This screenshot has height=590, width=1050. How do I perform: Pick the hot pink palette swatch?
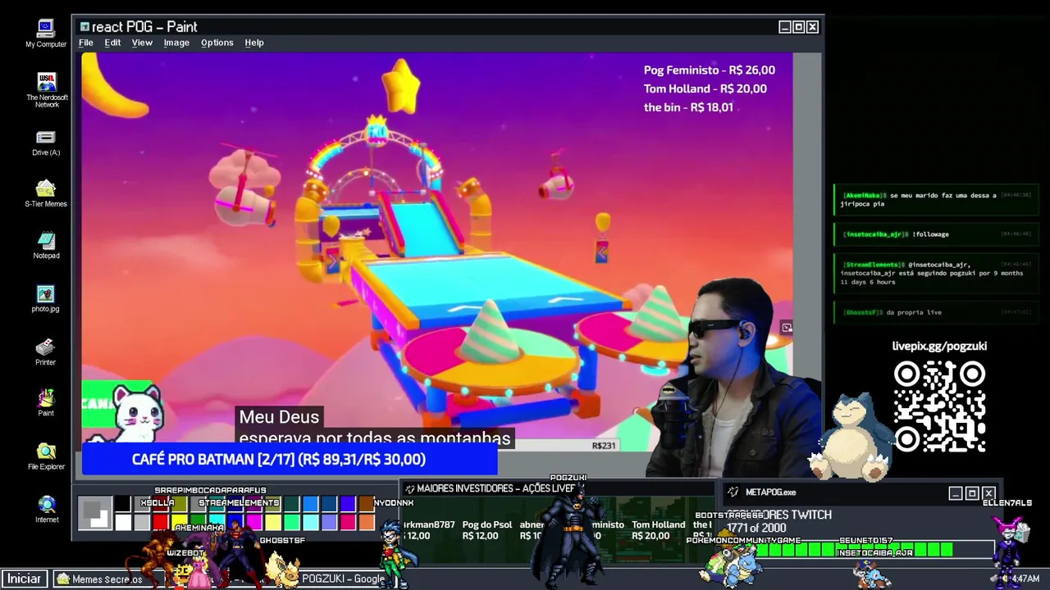click(348, 522)
